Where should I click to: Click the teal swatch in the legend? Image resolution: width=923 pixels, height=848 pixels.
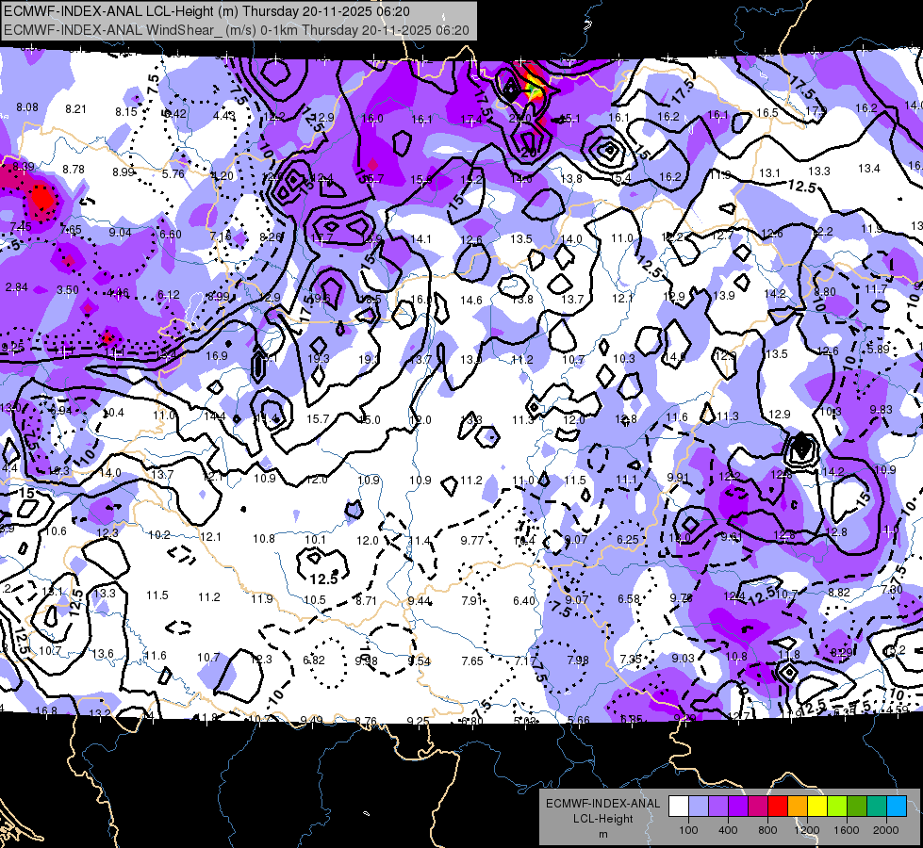pos(877,807)
